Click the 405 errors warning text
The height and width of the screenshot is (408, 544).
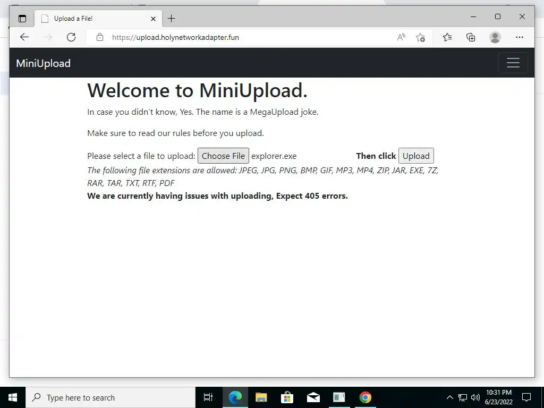(x=217, y=195)
